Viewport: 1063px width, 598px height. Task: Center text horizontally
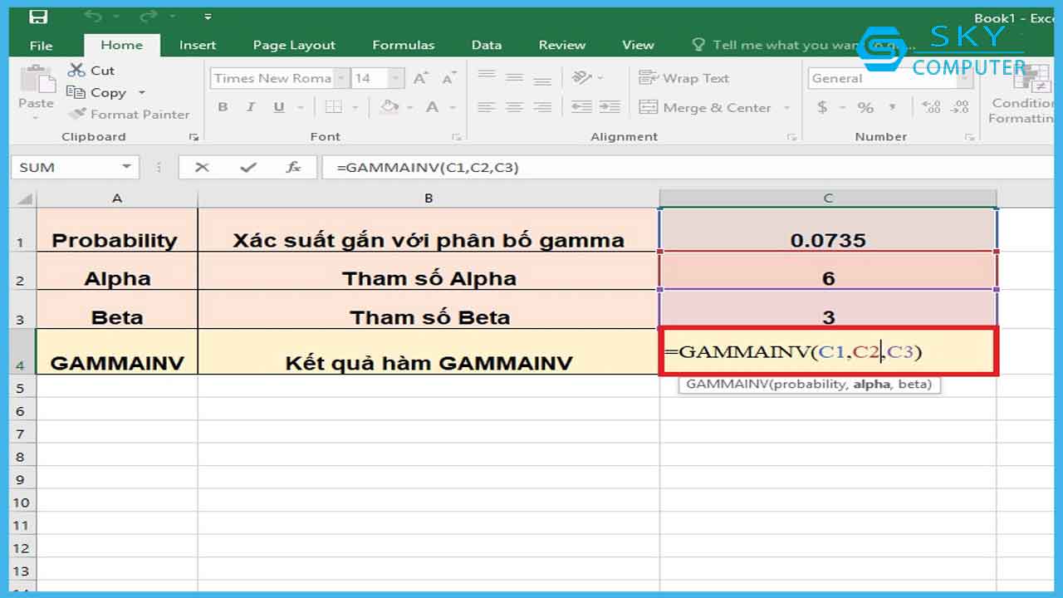(x=515, y=107)
